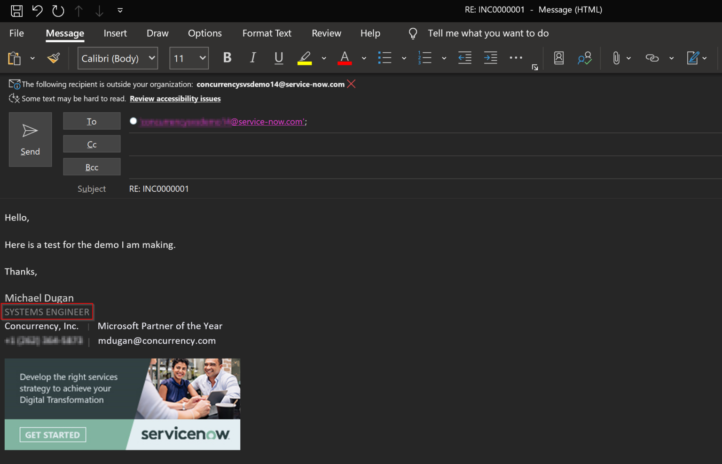Open the Address Book

[558, 58]
